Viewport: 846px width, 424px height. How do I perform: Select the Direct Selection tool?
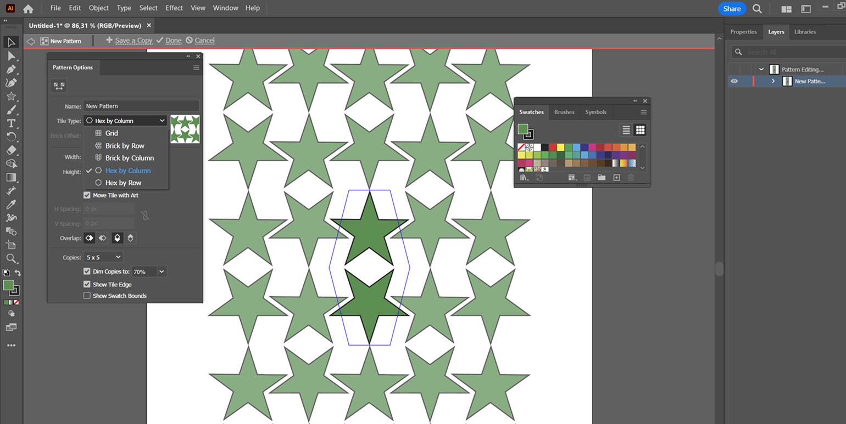pos(11,56)
